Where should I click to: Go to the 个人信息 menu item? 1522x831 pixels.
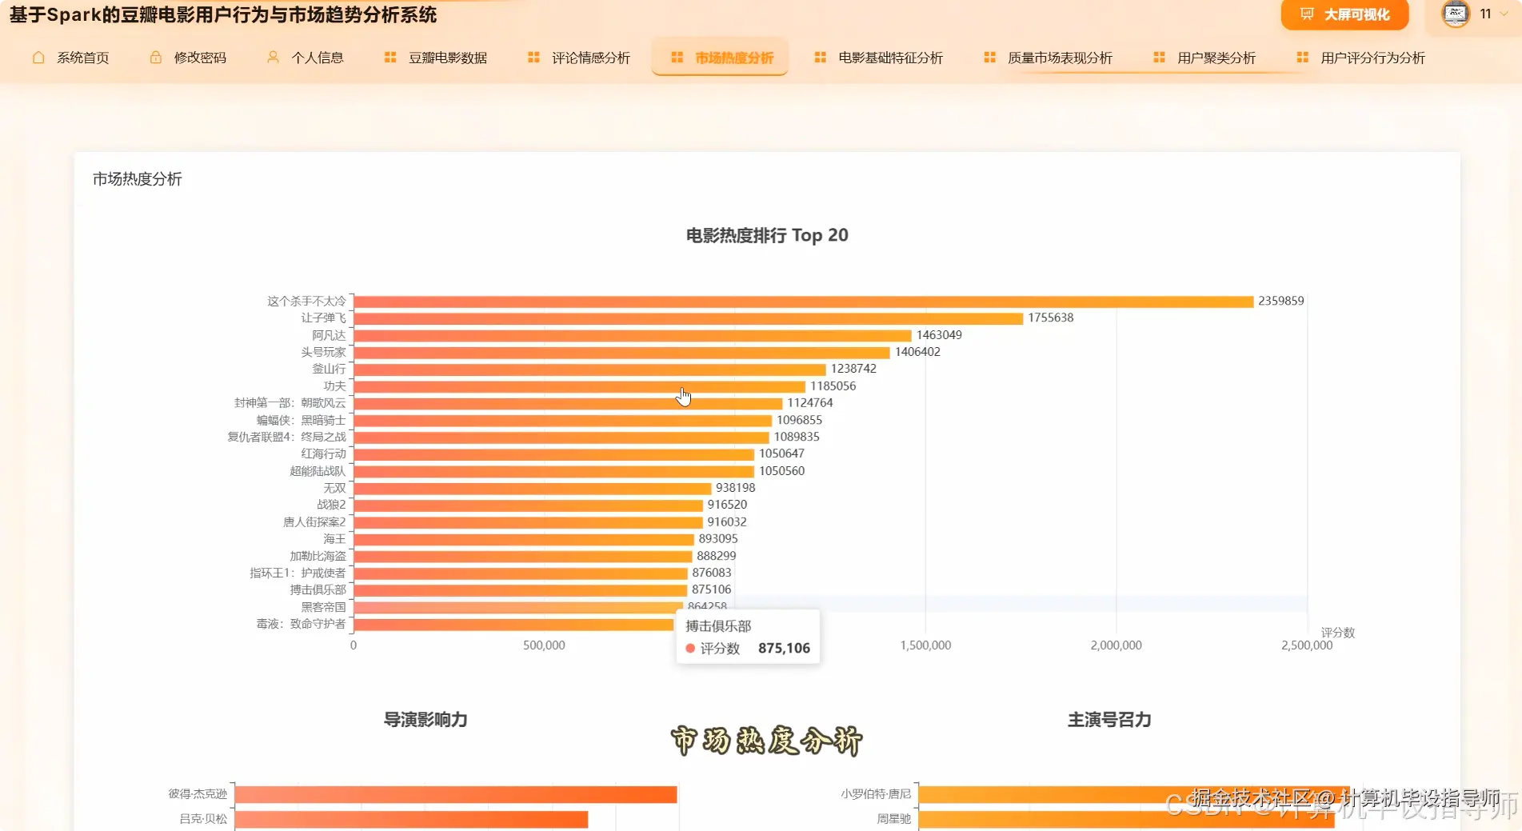point(305,58)
